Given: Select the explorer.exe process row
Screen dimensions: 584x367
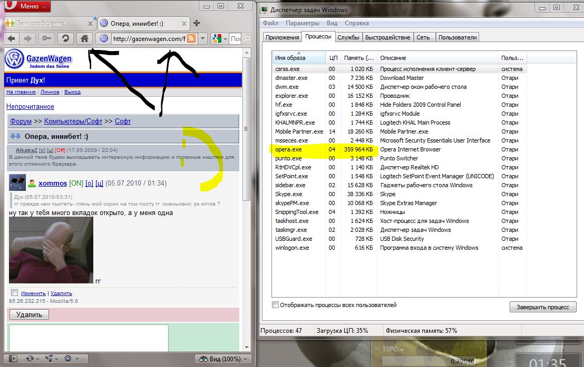Looking at the screenshot, I should [x=399, y=96].
